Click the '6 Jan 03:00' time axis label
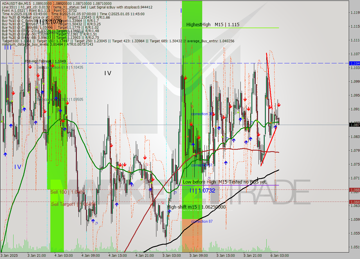The height and width of the screenshot is (259, 360). coord(280,256)
